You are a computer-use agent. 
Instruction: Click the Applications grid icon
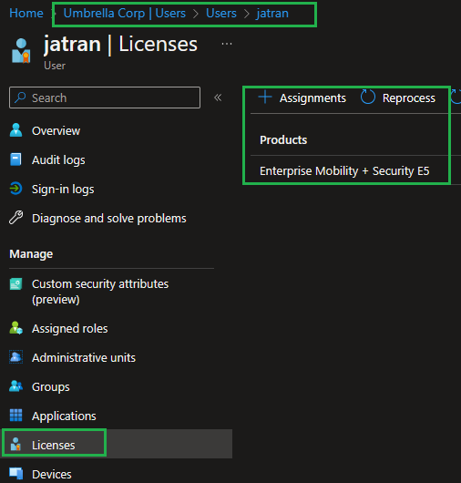15,416
